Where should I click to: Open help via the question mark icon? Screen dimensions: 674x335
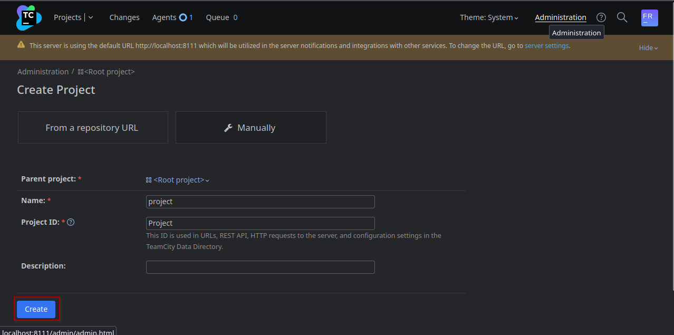tap(601, 17)
